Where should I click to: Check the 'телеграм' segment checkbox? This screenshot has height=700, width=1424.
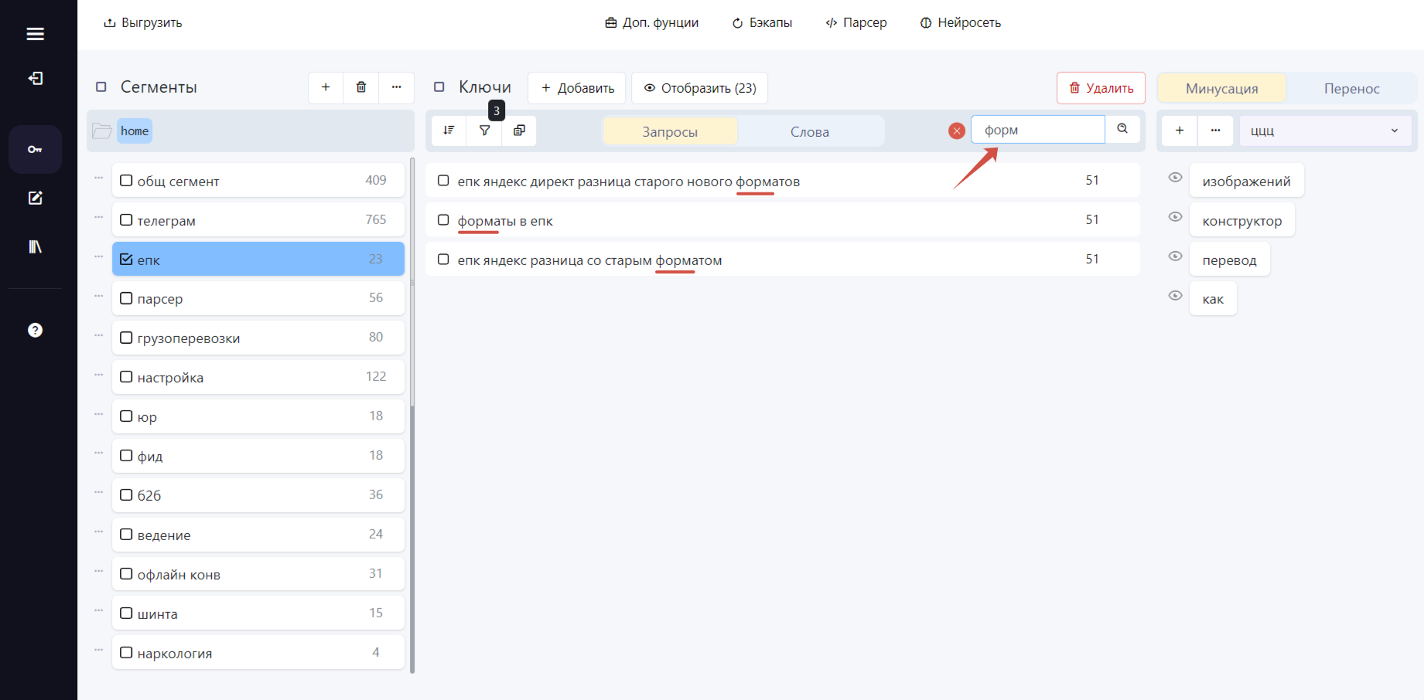126,220
